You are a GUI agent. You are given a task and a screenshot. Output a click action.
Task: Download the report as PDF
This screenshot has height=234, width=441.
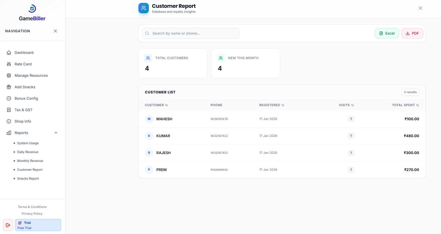click(x=412, y=33)
